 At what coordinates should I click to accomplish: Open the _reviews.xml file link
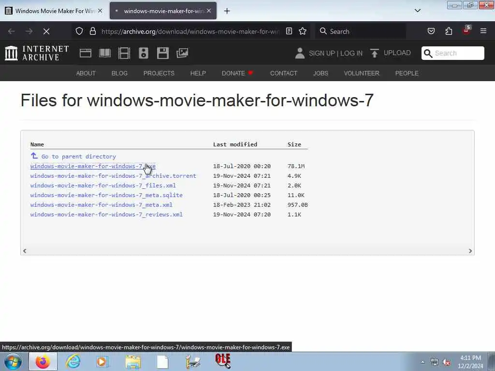click(106, 214)
